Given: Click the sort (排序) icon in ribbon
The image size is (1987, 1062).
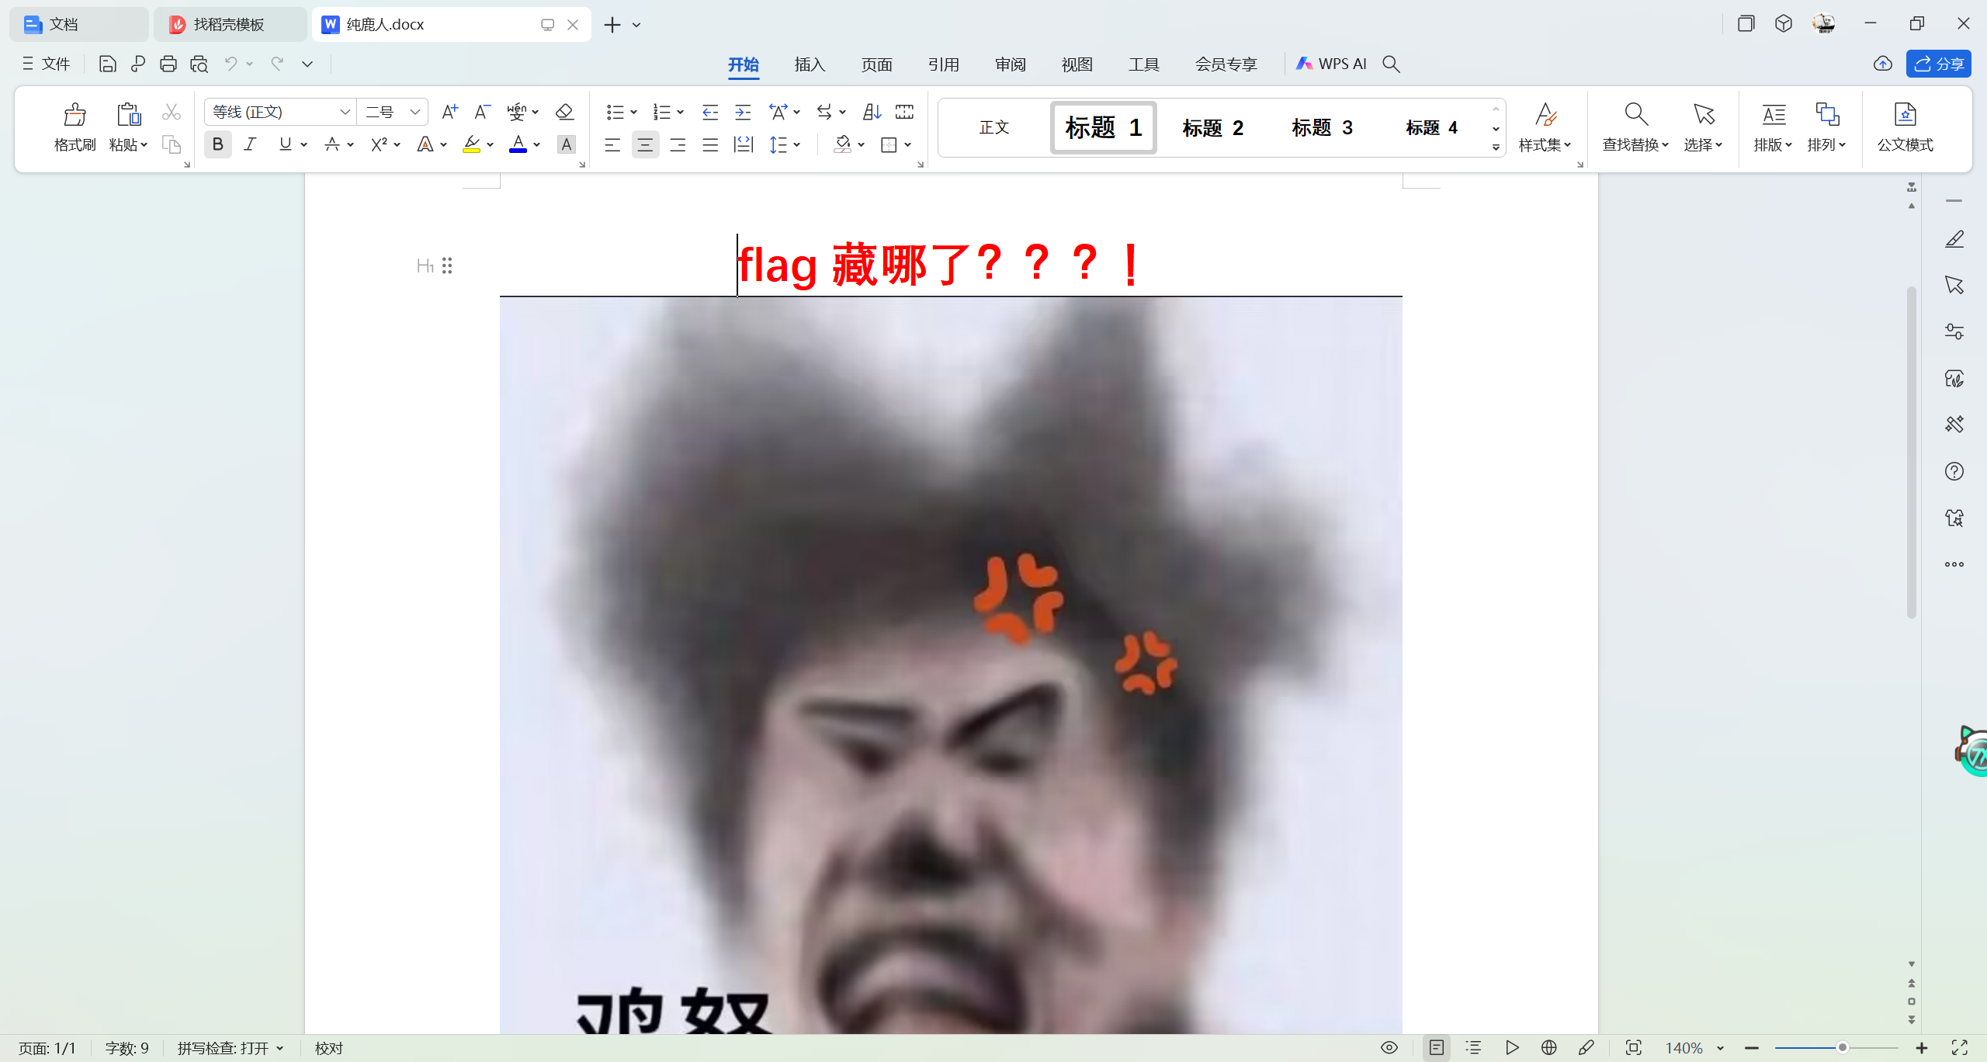Looking at the screenshot, I should click(871, 112).
